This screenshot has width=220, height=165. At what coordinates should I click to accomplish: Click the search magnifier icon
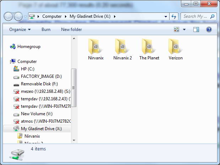click(x=212, y=16)
